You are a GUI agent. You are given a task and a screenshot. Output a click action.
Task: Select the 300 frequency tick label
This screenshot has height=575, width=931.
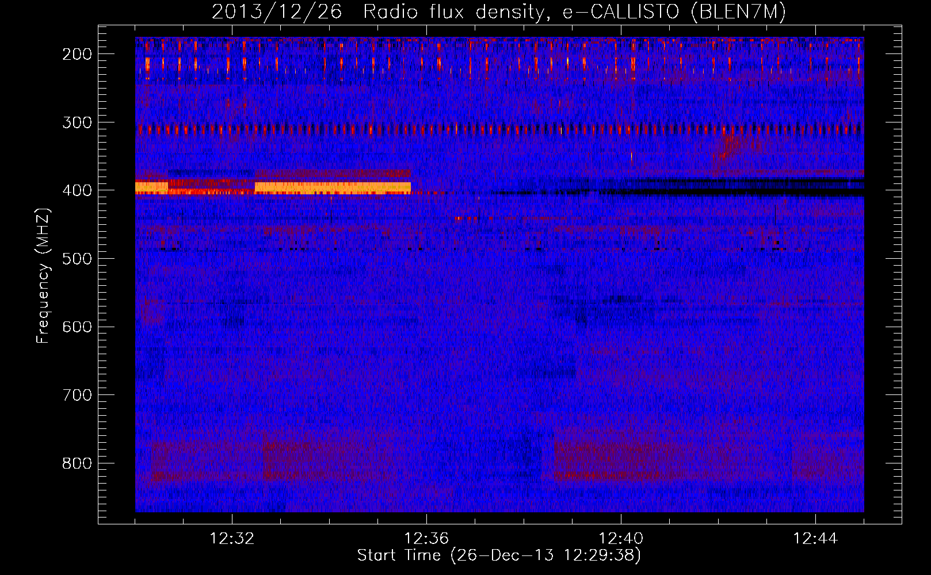pos(77,122)
